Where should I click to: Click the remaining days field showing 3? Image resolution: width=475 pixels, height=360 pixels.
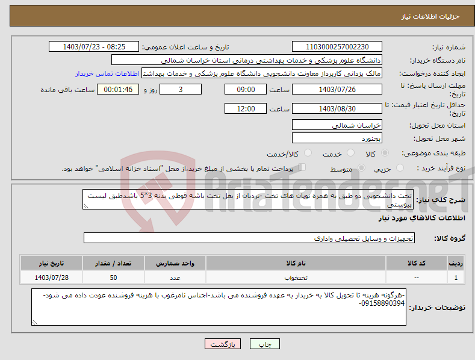(x=181, y=89)
